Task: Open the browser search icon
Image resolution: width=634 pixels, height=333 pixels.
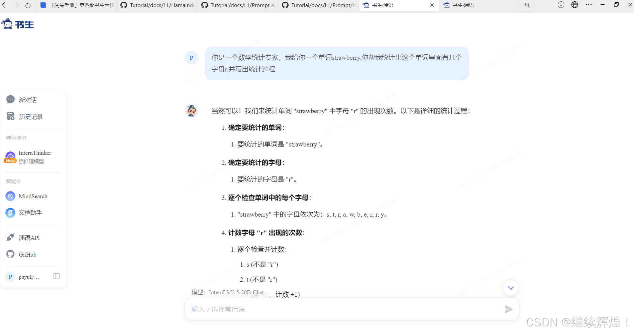Action: (527, 5)
